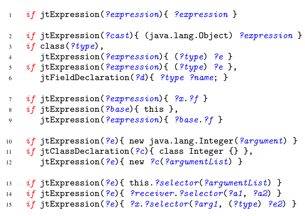Click 'jtClassDeclaration' on line 11
The width and height of the screenshot is (305, 216).
point(85,151)
